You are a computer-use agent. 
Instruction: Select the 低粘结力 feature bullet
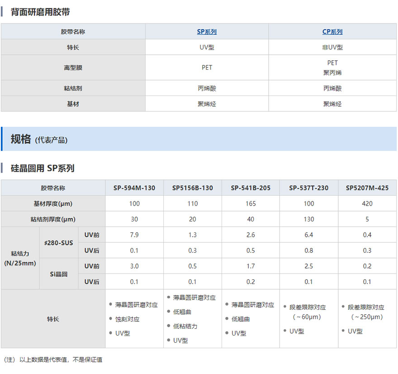[x=185, y=326]
